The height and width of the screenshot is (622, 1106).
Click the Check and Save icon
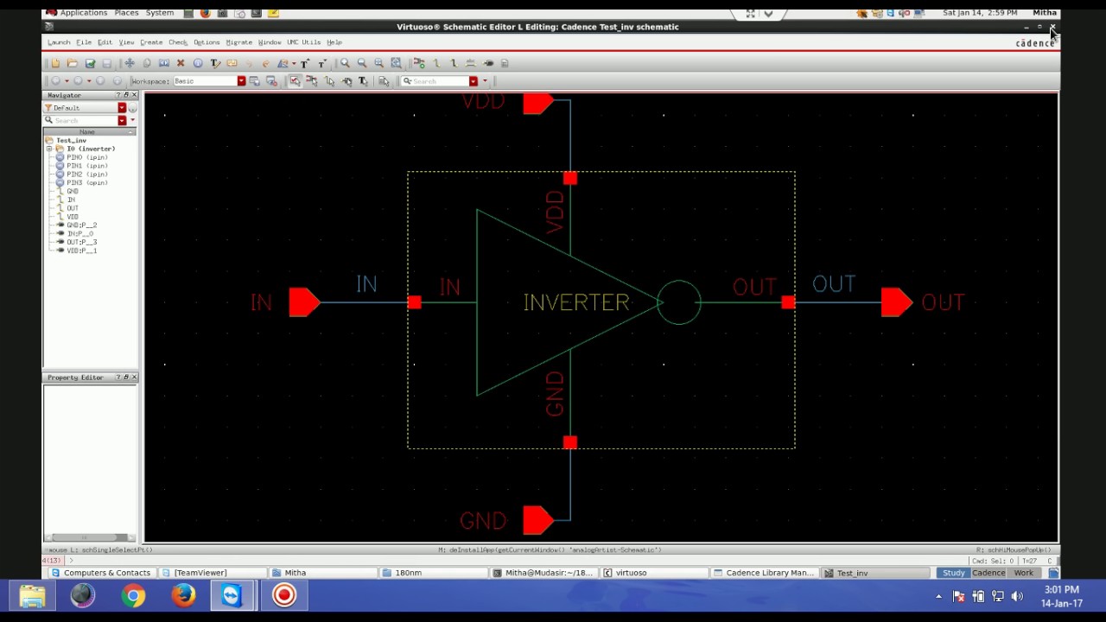coord(90,63)
